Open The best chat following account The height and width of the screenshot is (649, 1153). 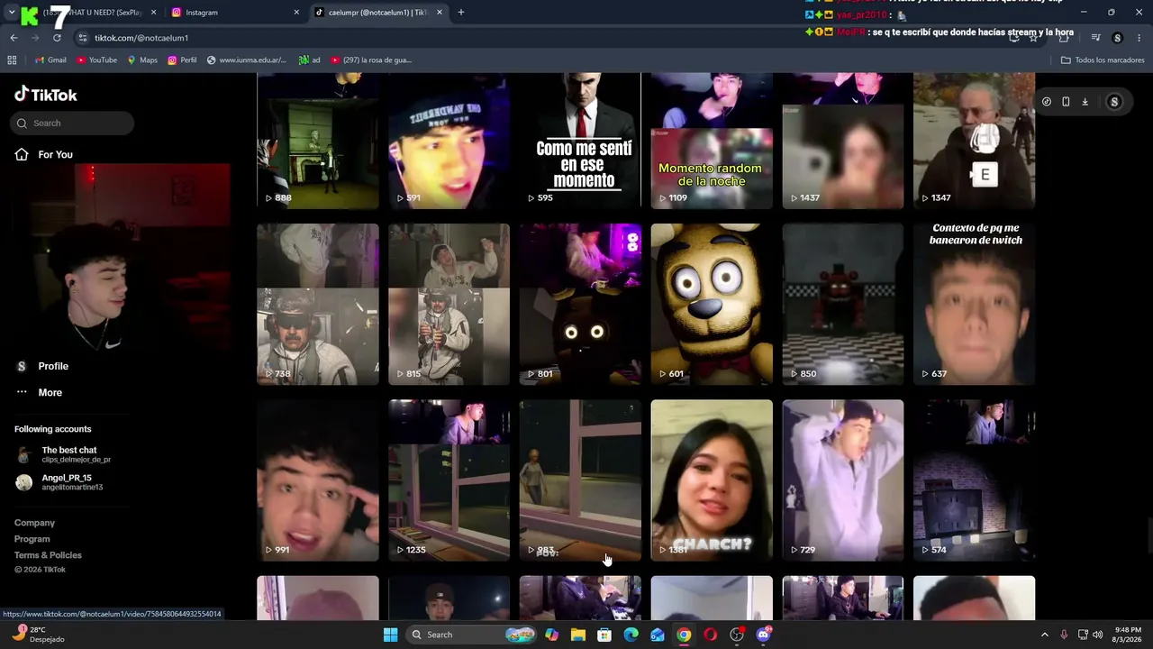[x=63, y=454]
